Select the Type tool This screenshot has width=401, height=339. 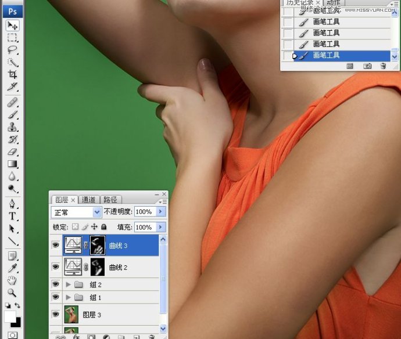pyautogui.click(x=12, y=216)
